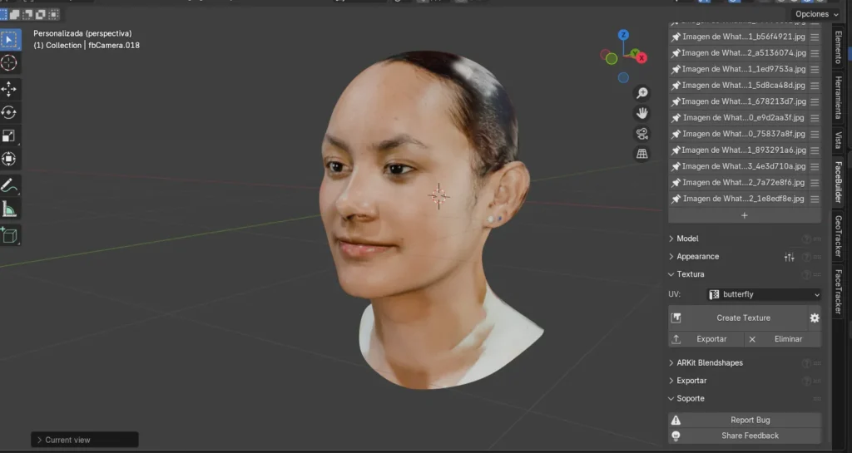The image size is (852, 453).
Task: Select the Move tool
Action: point(9,89)
